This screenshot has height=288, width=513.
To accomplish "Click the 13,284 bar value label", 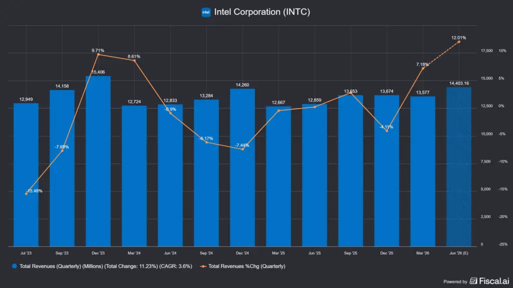I will (x=206, y=95).
